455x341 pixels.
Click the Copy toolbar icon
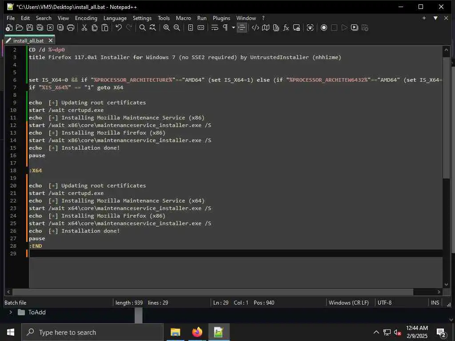pyautogui.click(x=95, y=28)
